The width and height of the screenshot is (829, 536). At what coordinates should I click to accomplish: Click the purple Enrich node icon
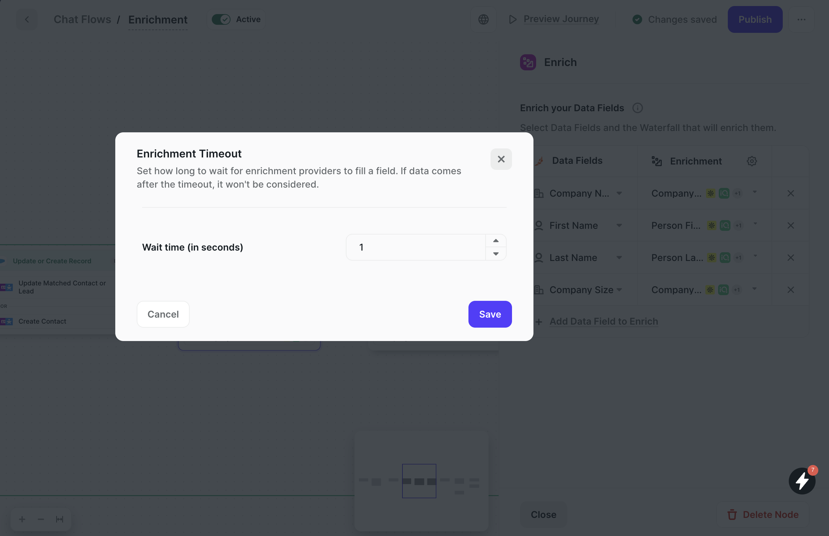[528, 62]
